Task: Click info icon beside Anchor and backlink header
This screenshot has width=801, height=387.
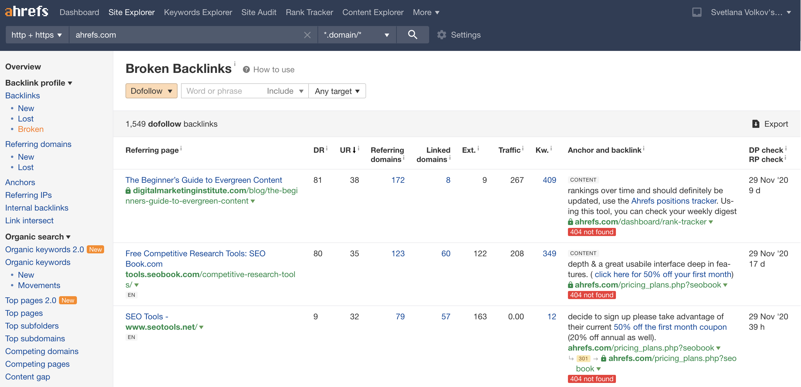Action: pyautogui.click(x=643, y=149)
